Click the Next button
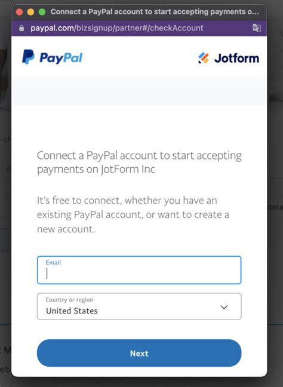This screenshot has height=387, width=283. coord(139,353)
